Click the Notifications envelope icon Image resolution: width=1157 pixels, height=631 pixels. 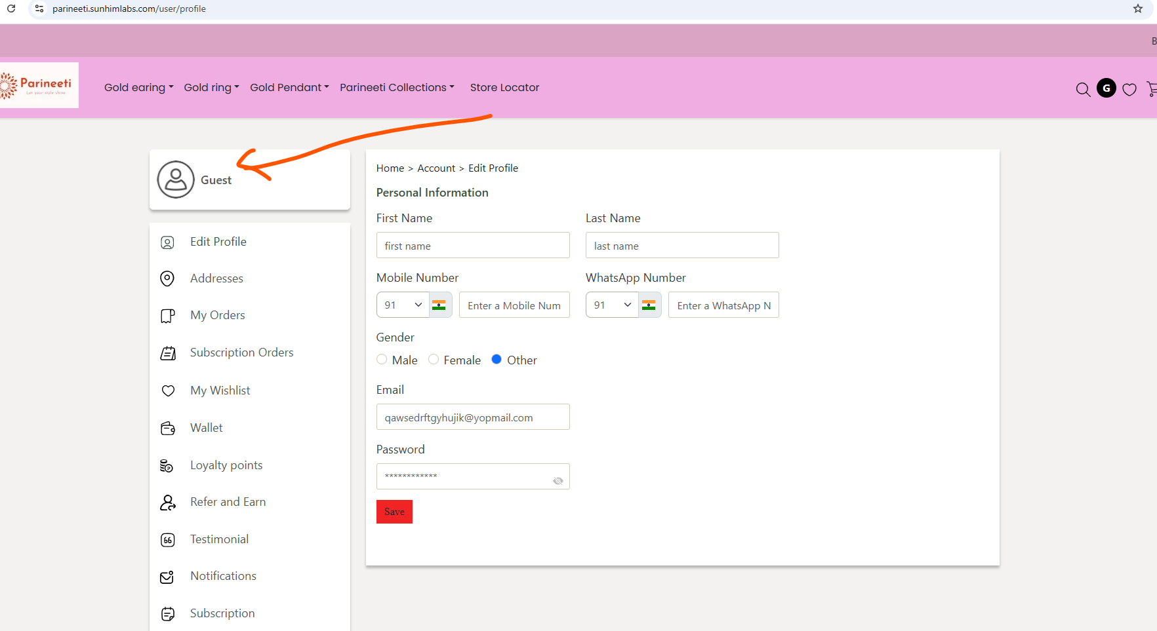pos(167,577)
